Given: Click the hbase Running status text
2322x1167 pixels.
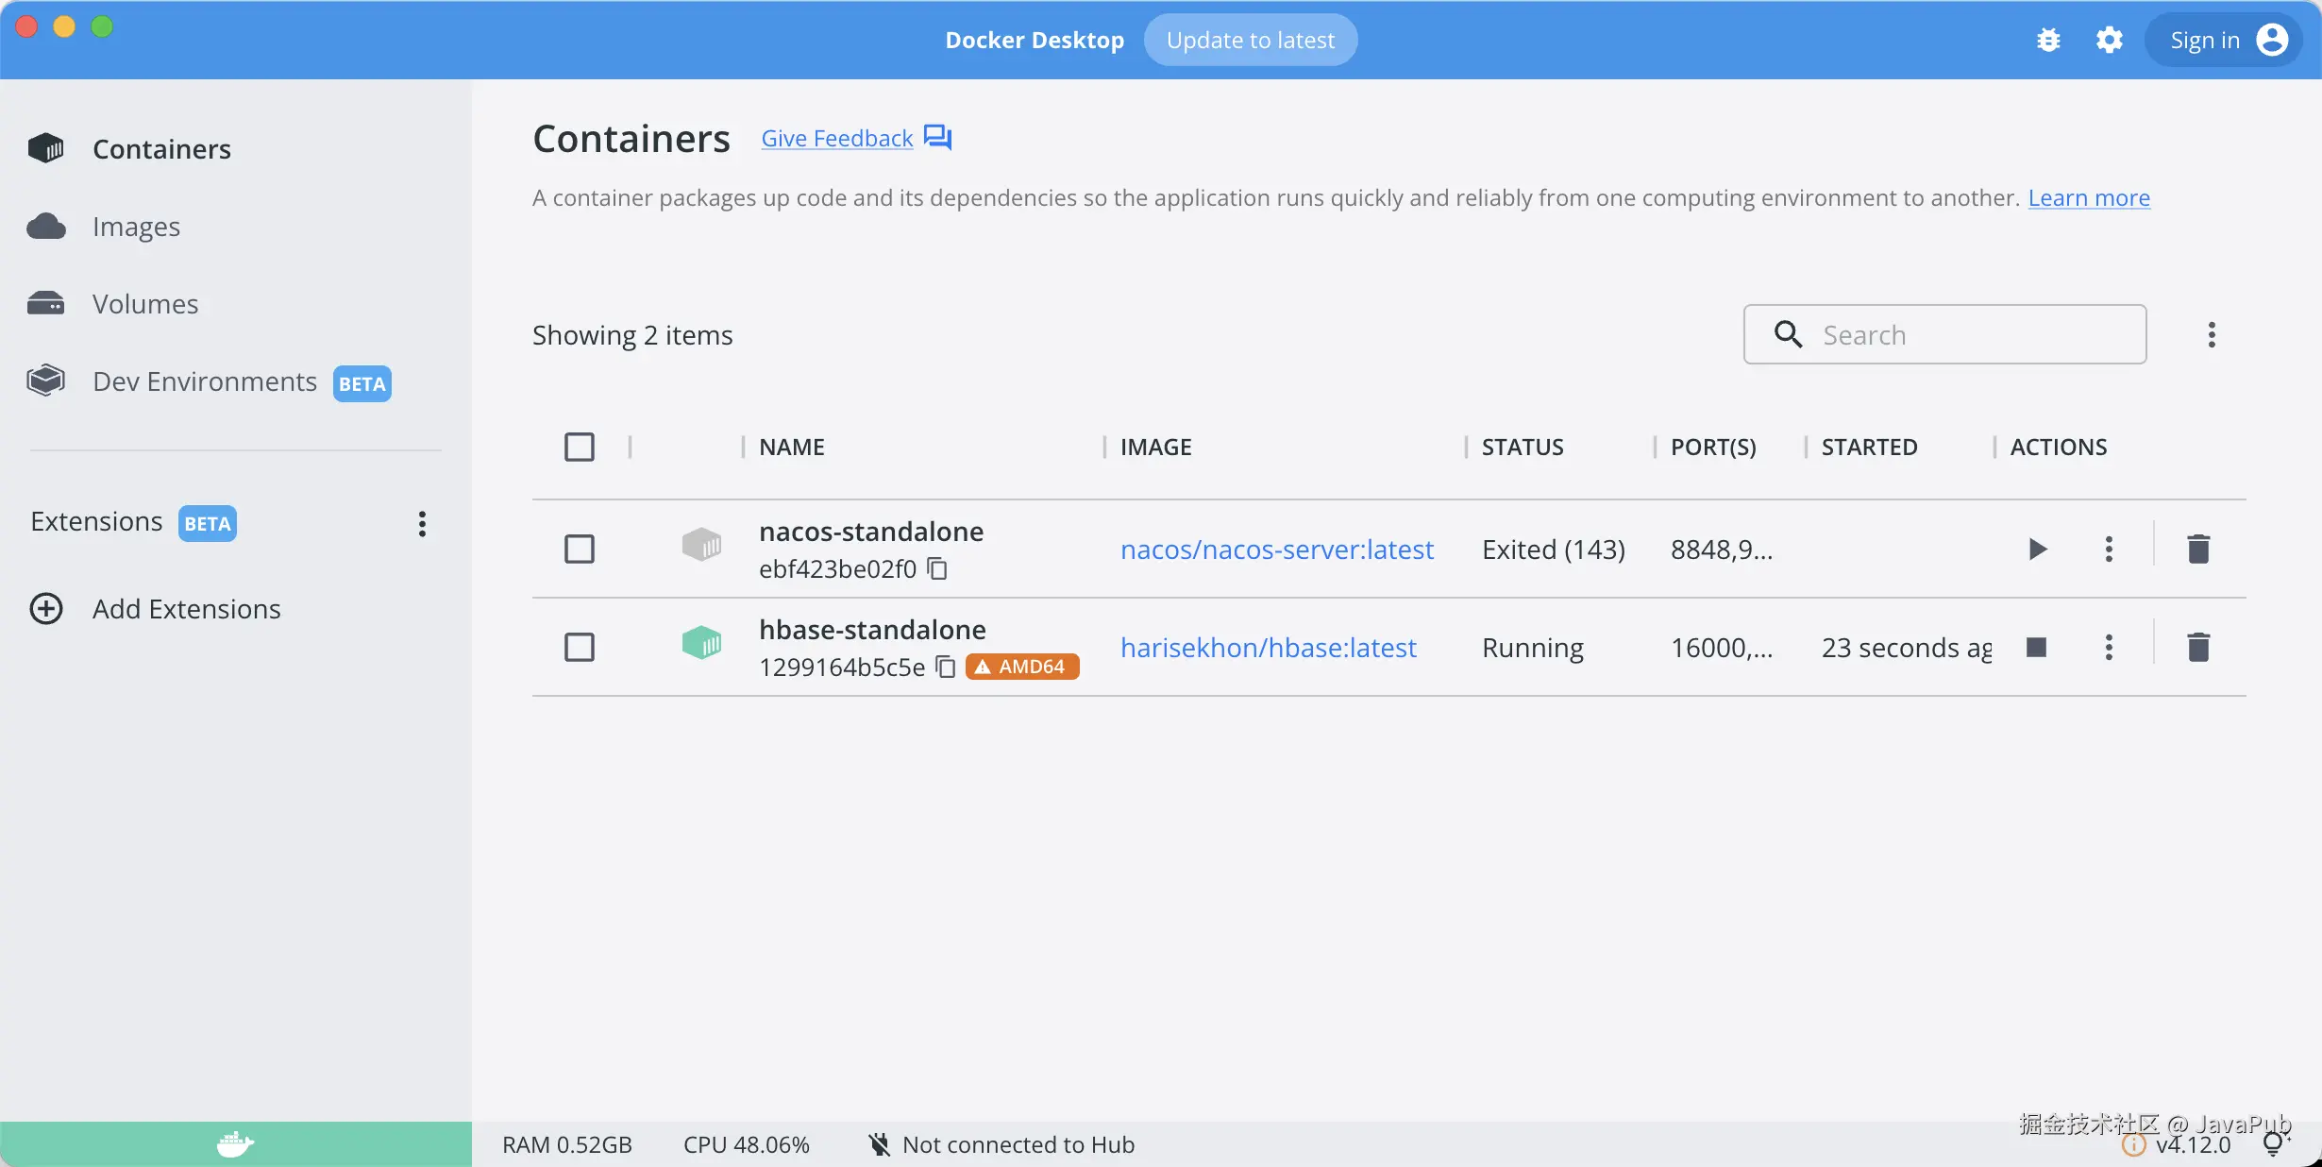Looking at the screenshot, I should [x=1533, y=648].
